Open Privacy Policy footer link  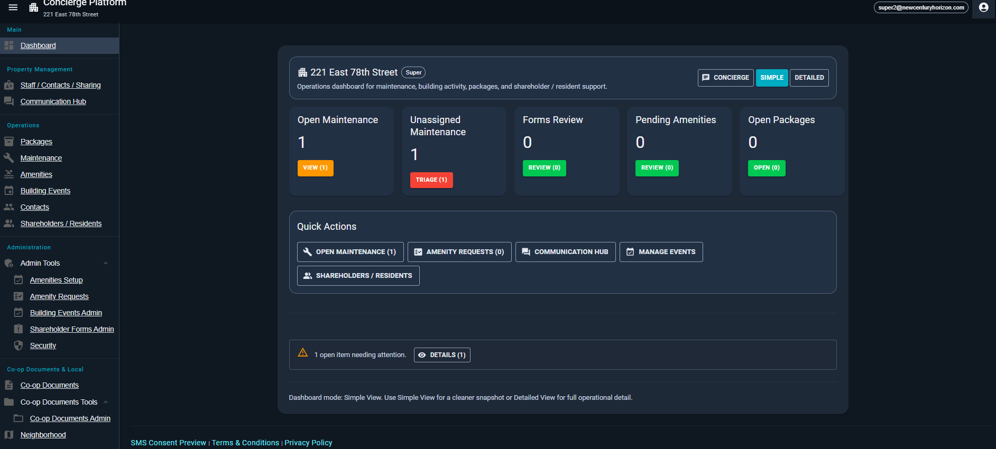[308, 443]
